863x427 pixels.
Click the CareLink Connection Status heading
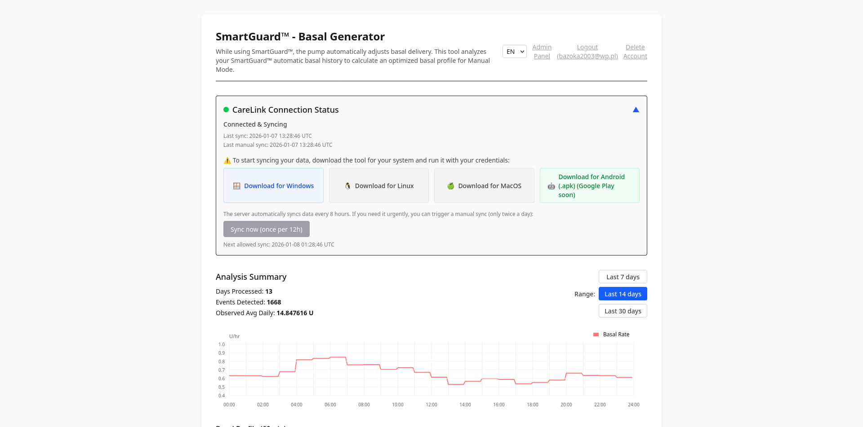285,110
